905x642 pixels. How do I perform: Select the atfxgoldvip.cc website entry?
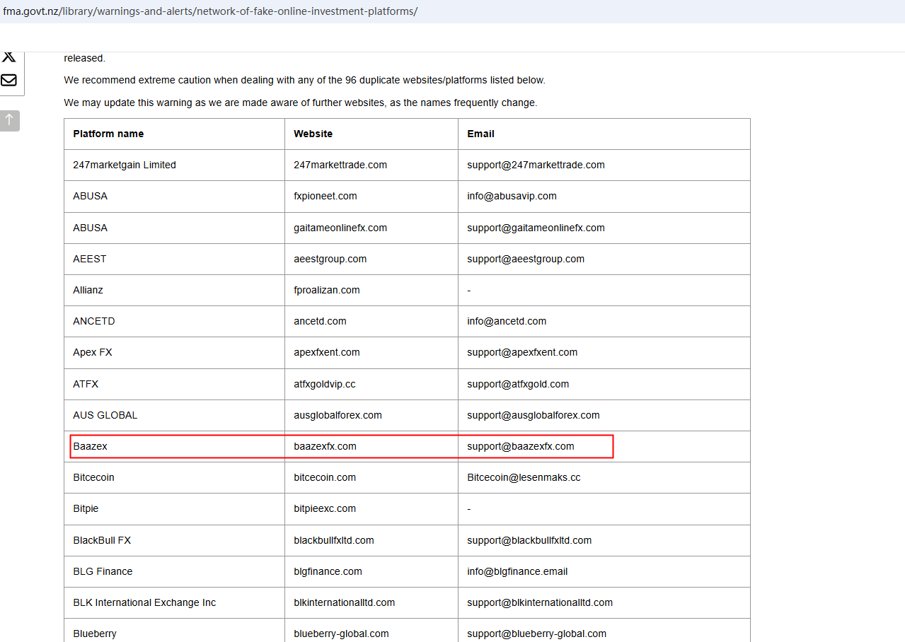click(324, 384)
